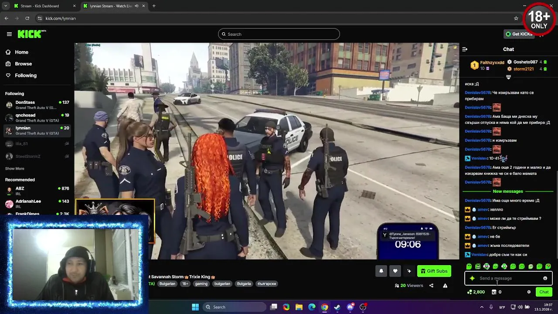This screenshot has height=314, width=558.
Task: Reload the Kick page
Action: point(27,18)
